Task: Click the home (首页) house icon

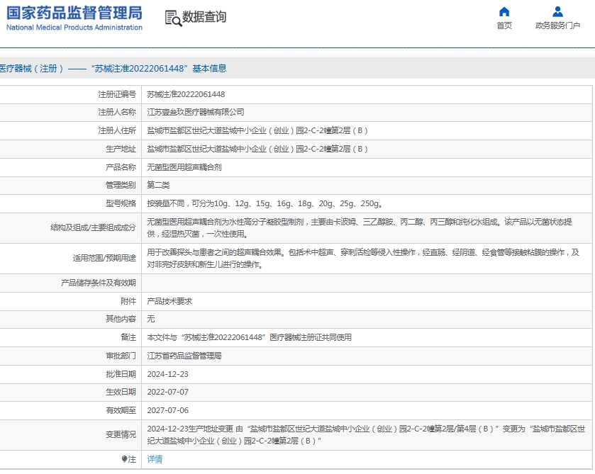Action: coord(504,12)
